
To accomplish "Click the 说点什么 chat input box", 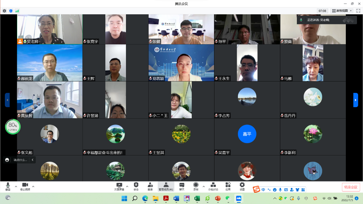I will (20, 160).
